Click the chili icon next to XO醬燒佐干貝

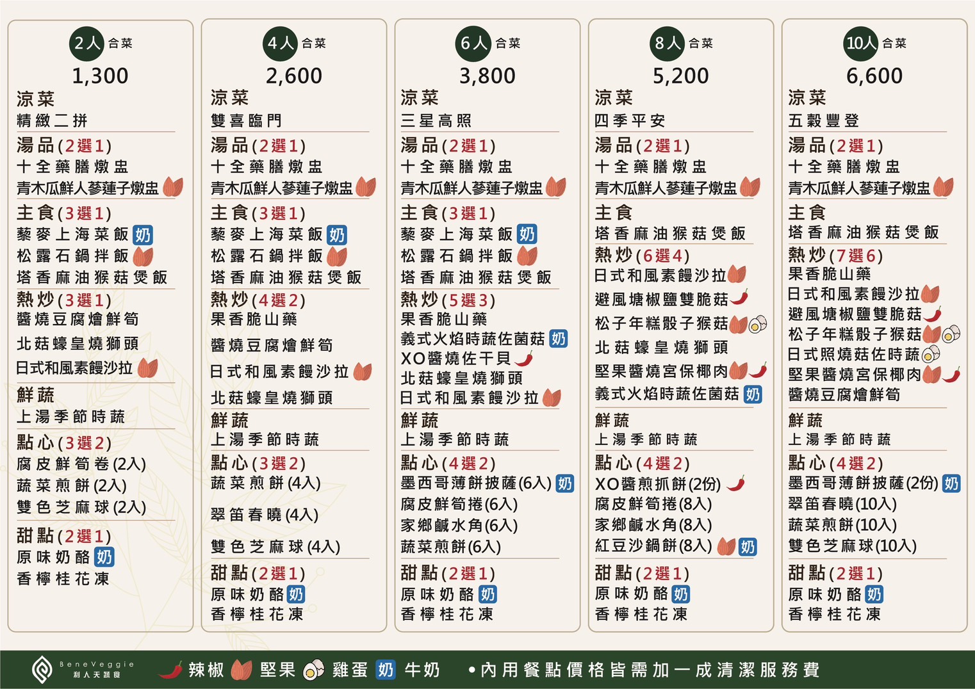(524, 358)
